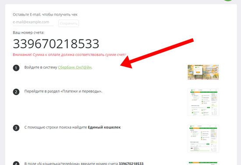
Task: Click the 'Ваш номер счета:' label
Action: click(x=28, y=32)
